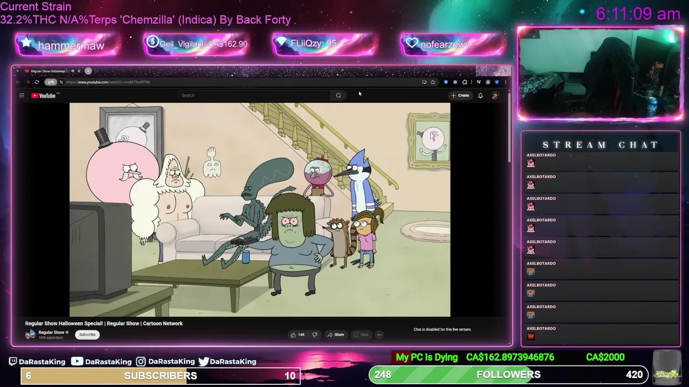Click the install/cast icon in address bar
This screenshot has width=689, height=387.
tap(424, 82)
